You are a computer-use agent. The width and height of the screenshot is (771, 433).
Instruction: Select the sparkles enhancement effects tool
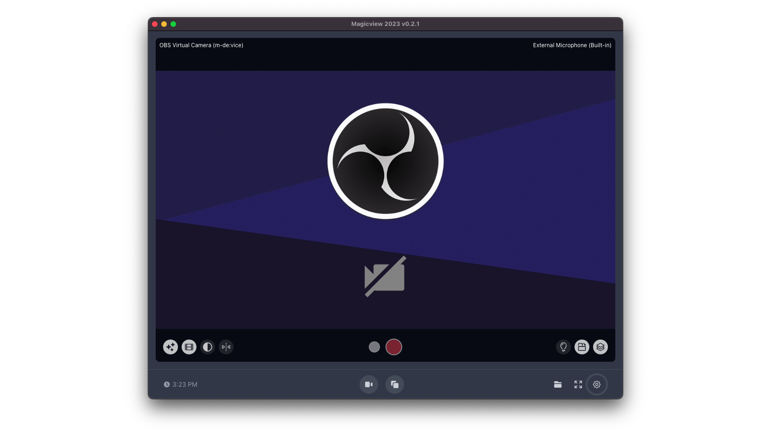click(170, 347)
